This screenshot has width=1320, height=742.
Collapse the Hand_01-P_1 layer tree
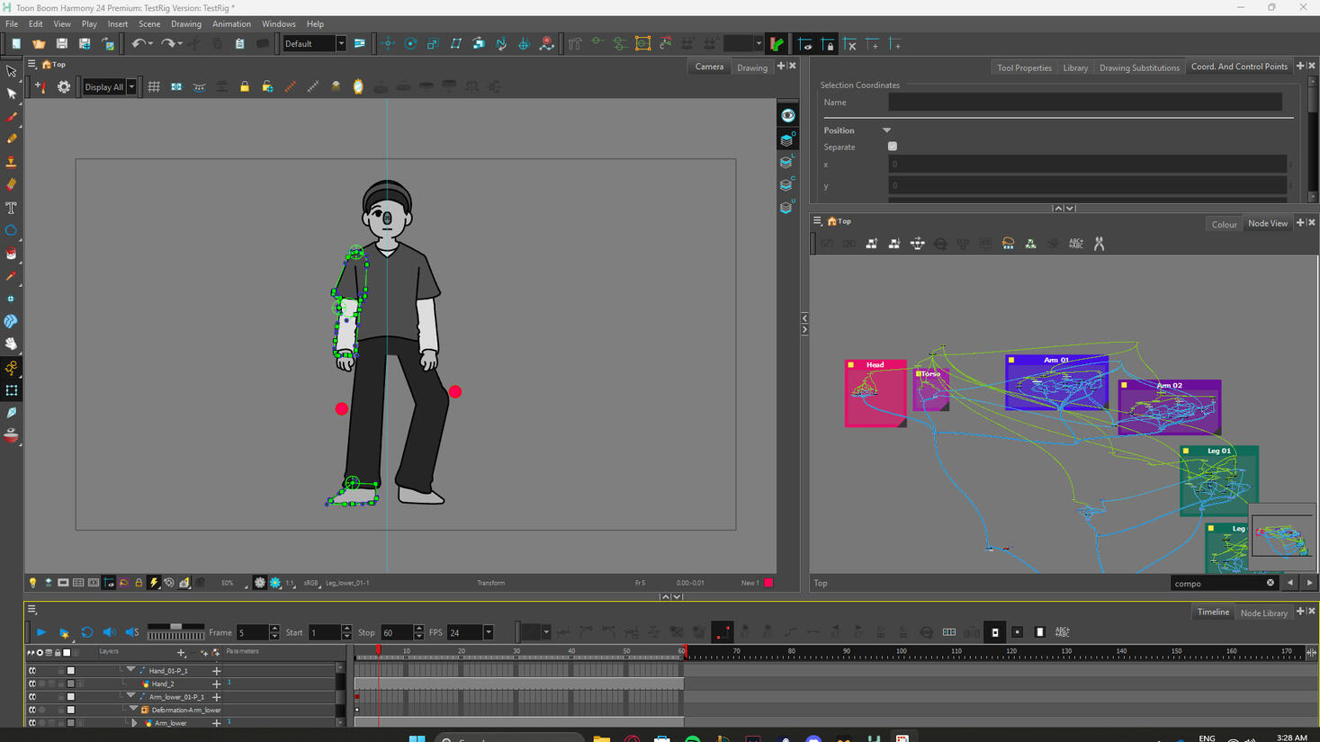[x=130, y=670]
